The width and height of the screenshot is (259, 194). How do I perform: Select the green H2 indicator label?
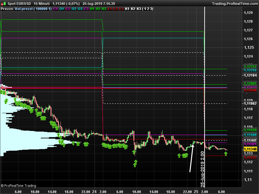[98, 9]
